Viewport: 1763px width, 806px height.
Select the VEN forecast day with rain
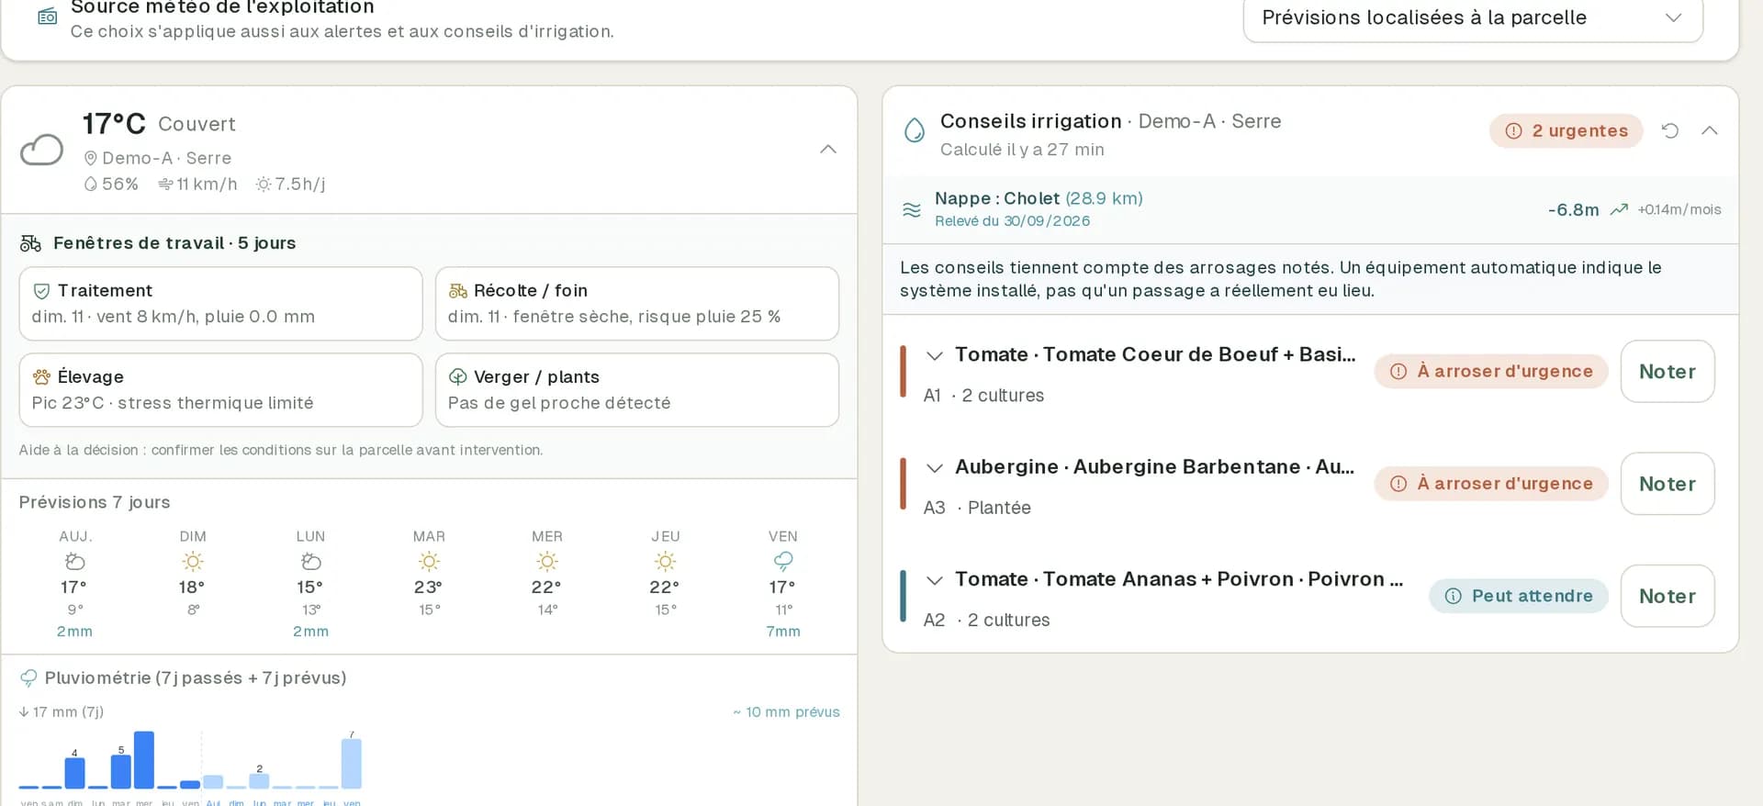[x=783, y=583]
